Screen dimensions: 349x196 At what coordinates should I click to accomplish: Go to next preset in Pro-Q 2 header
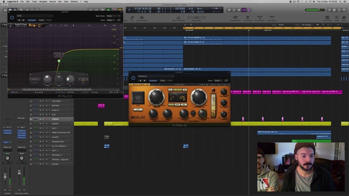pos(24,20)
